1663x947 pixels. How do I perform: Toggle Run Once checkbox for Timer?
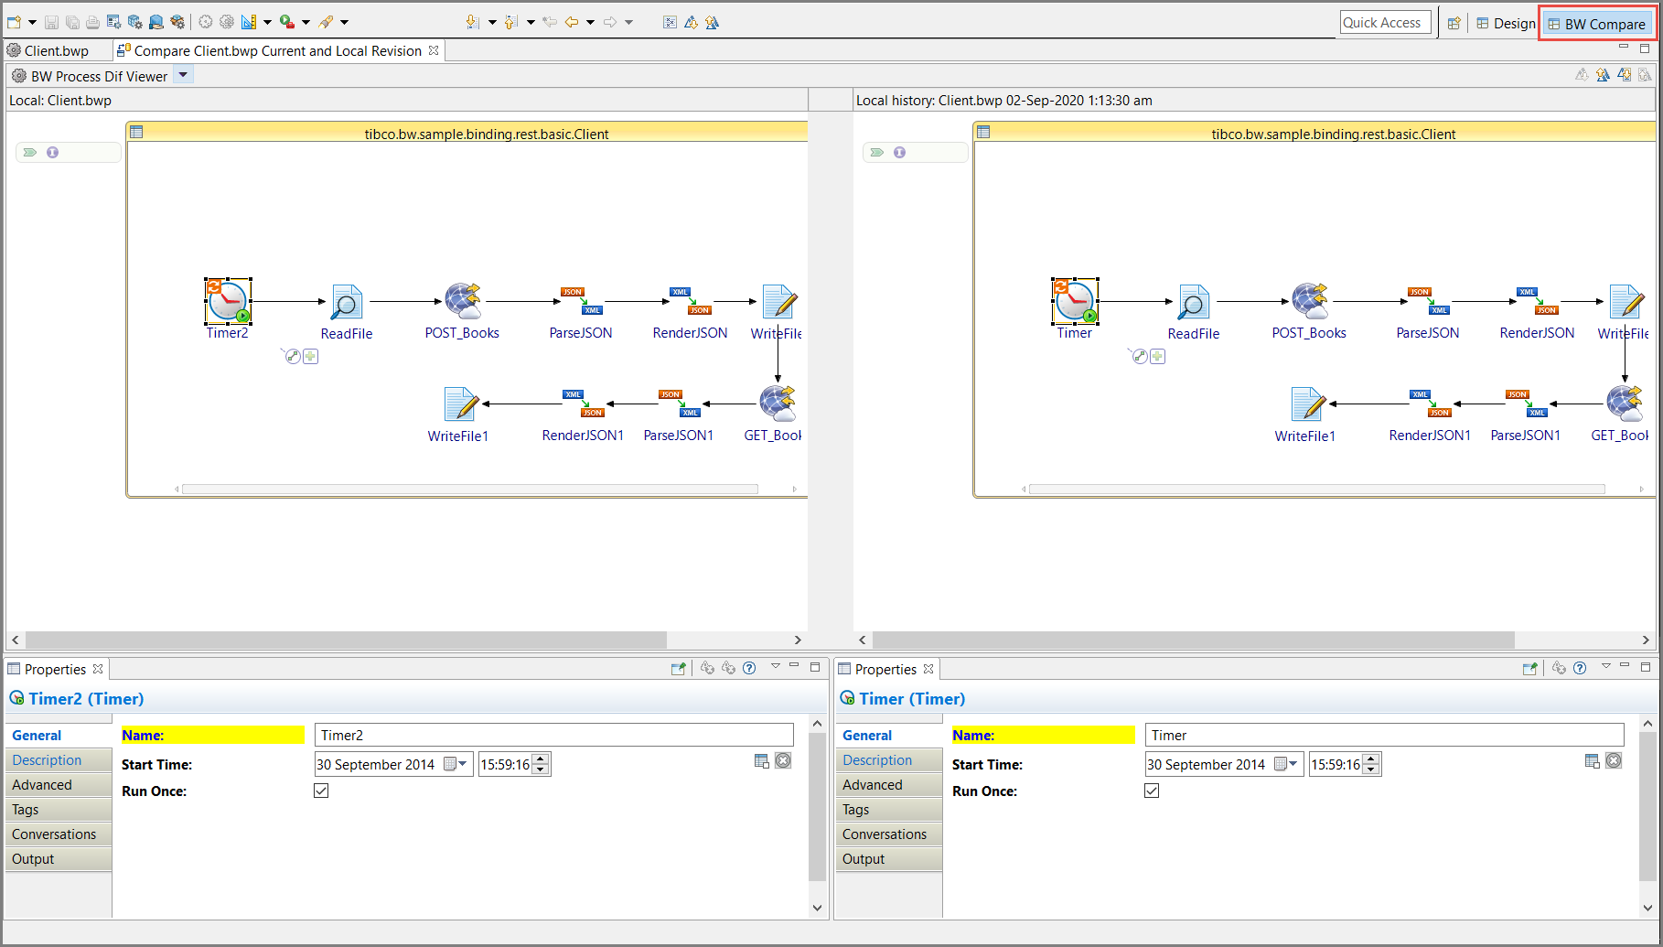point(1152,791)
